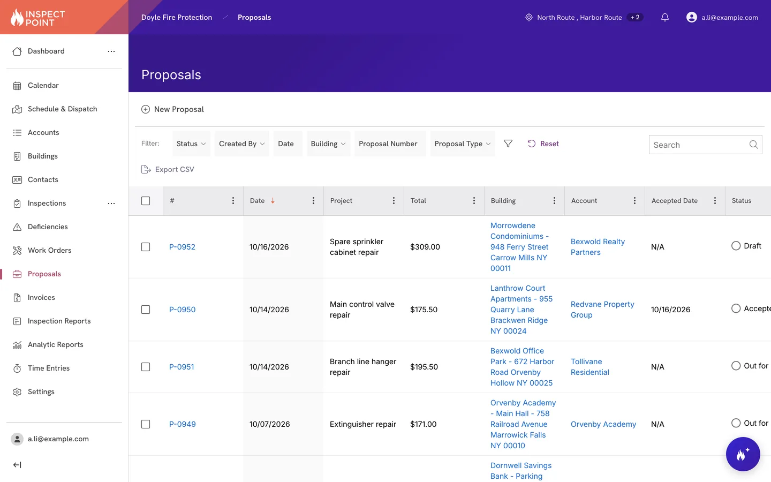This screenshot has width=771, height=482.
Task: Select the Draft status radio for P-0952
Action: tap(736, 246)
